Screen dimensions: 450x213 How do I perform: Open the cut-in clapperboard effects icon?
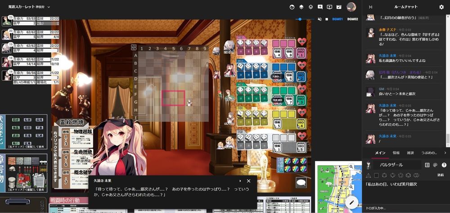click(339, 7)
